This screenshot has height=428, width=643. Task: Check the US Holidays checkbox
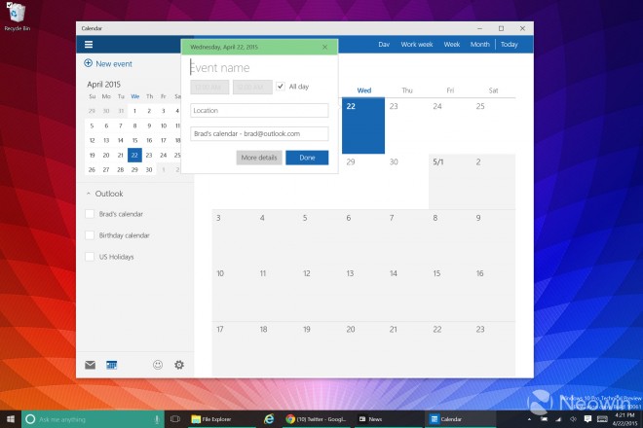90,257
